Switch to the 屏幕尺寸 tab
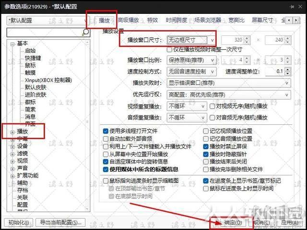The image size is (307, 230). (x=262, y=20)
